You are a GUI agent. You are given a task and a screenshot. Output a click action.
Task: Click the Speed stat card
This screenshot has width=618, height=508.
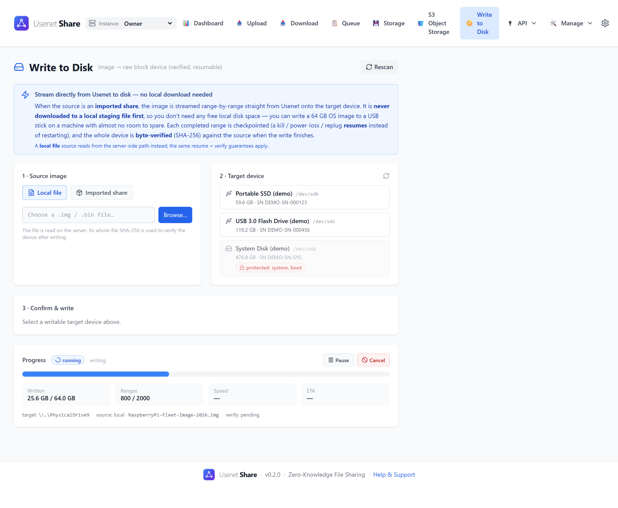point(252,395)
